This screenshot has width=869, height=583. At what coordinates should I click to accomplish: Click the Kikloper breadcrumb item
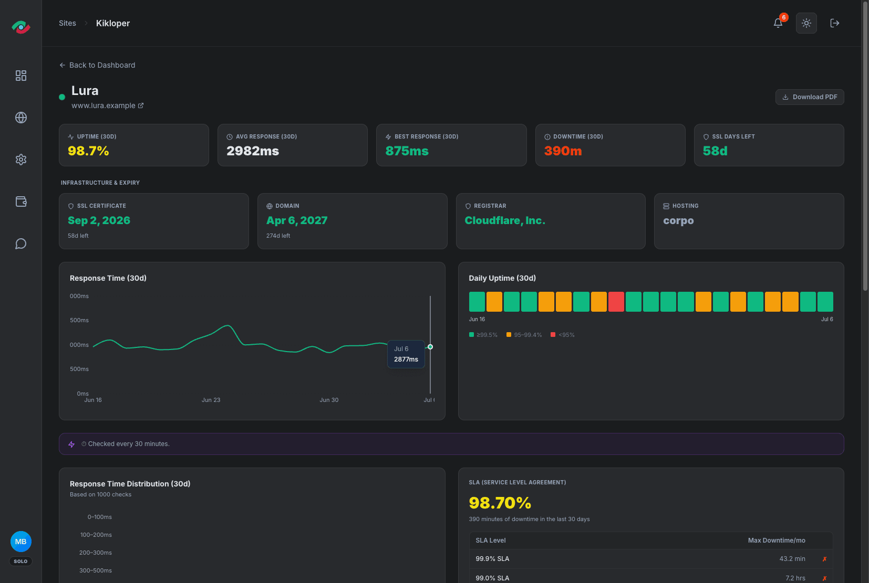coord(113,23)
